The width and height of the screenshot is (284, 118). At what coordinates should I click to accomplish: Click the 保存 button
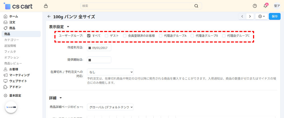pos(275,16)
